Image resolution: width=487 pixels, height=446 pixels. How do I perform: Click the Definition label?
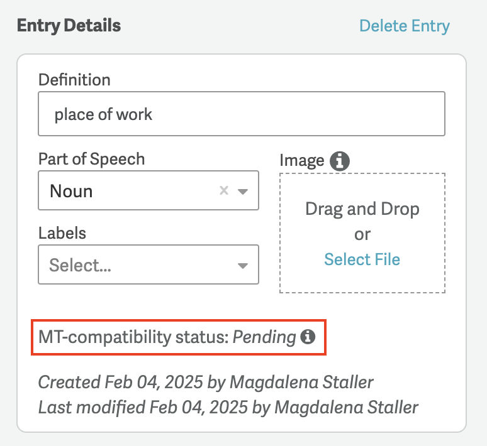pyautogui.click(x=74, y=80)
